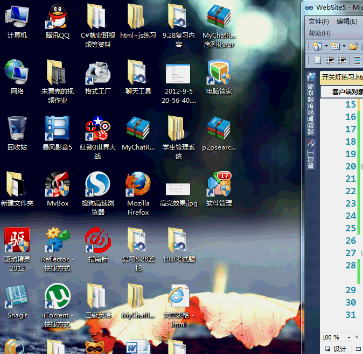The width and height of the screenshot is (363, 354).
Task: Select the p2psearc... archive icon
Action: tap(219, 133)
